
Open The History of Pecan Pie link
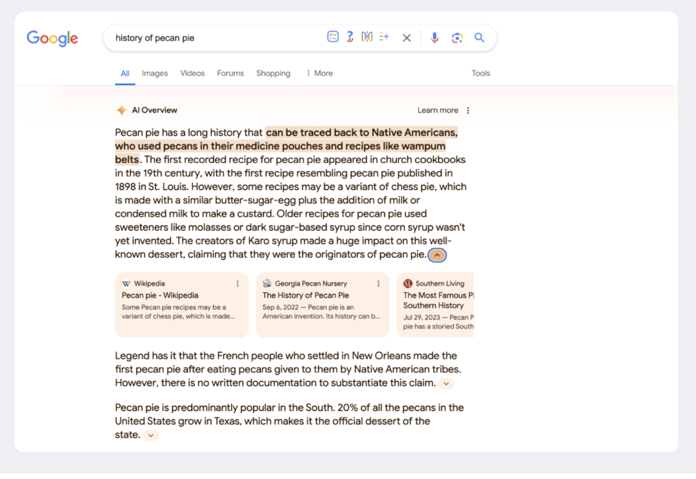click(305, 295)
